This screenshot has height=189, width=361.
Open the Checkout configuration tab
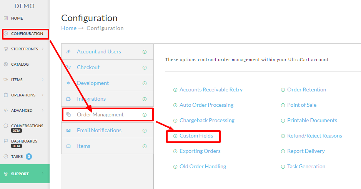coord(108,67)
